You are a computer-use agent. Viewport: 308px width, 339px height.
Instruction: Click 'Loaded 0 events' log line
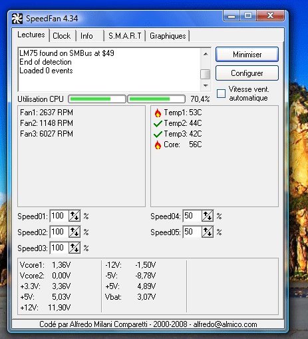click(x=46, y=71)
